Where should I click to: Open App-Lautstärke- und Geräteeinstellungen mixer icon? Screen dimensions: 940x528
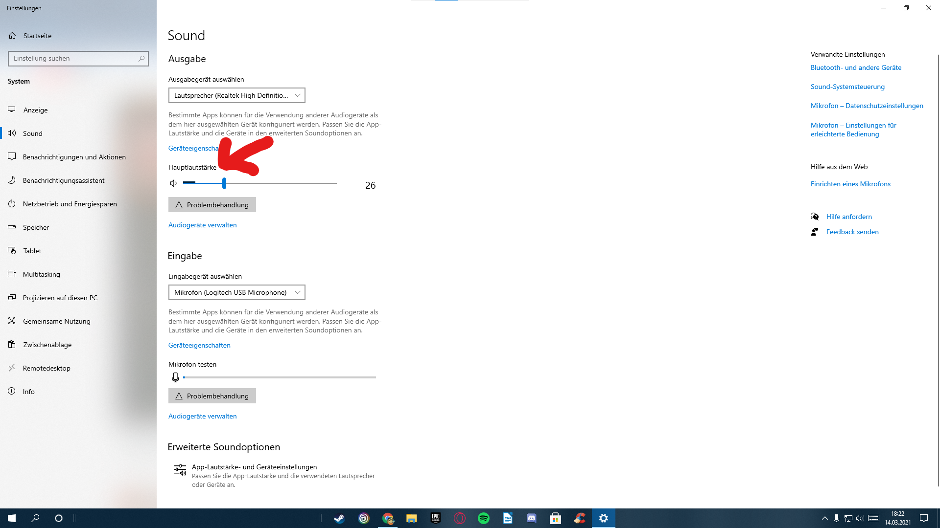click(x=180, y=470)
